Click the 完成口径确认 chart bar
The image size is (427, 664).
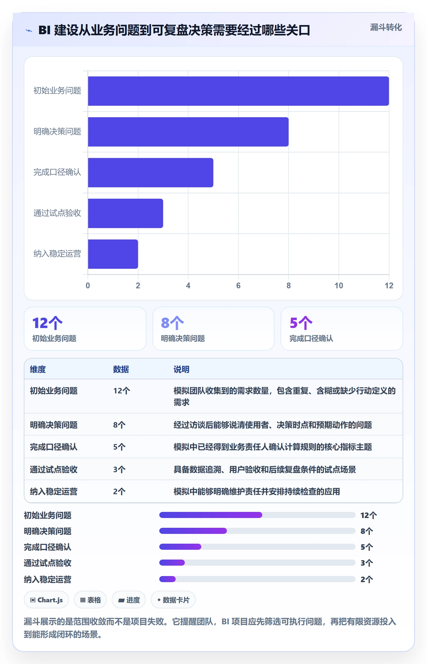(x=150, y=173)
